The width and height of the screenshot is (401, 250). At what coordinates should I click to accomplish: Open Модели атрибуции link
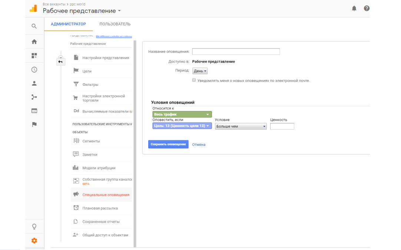point(99,168)
